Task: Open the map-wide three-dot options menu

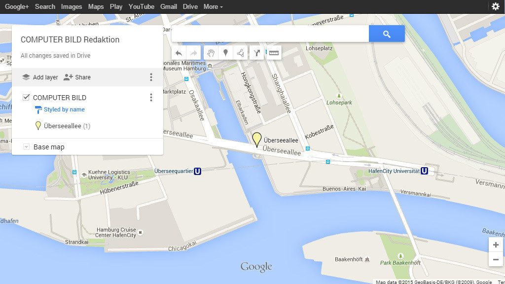Action: point(151,77)
